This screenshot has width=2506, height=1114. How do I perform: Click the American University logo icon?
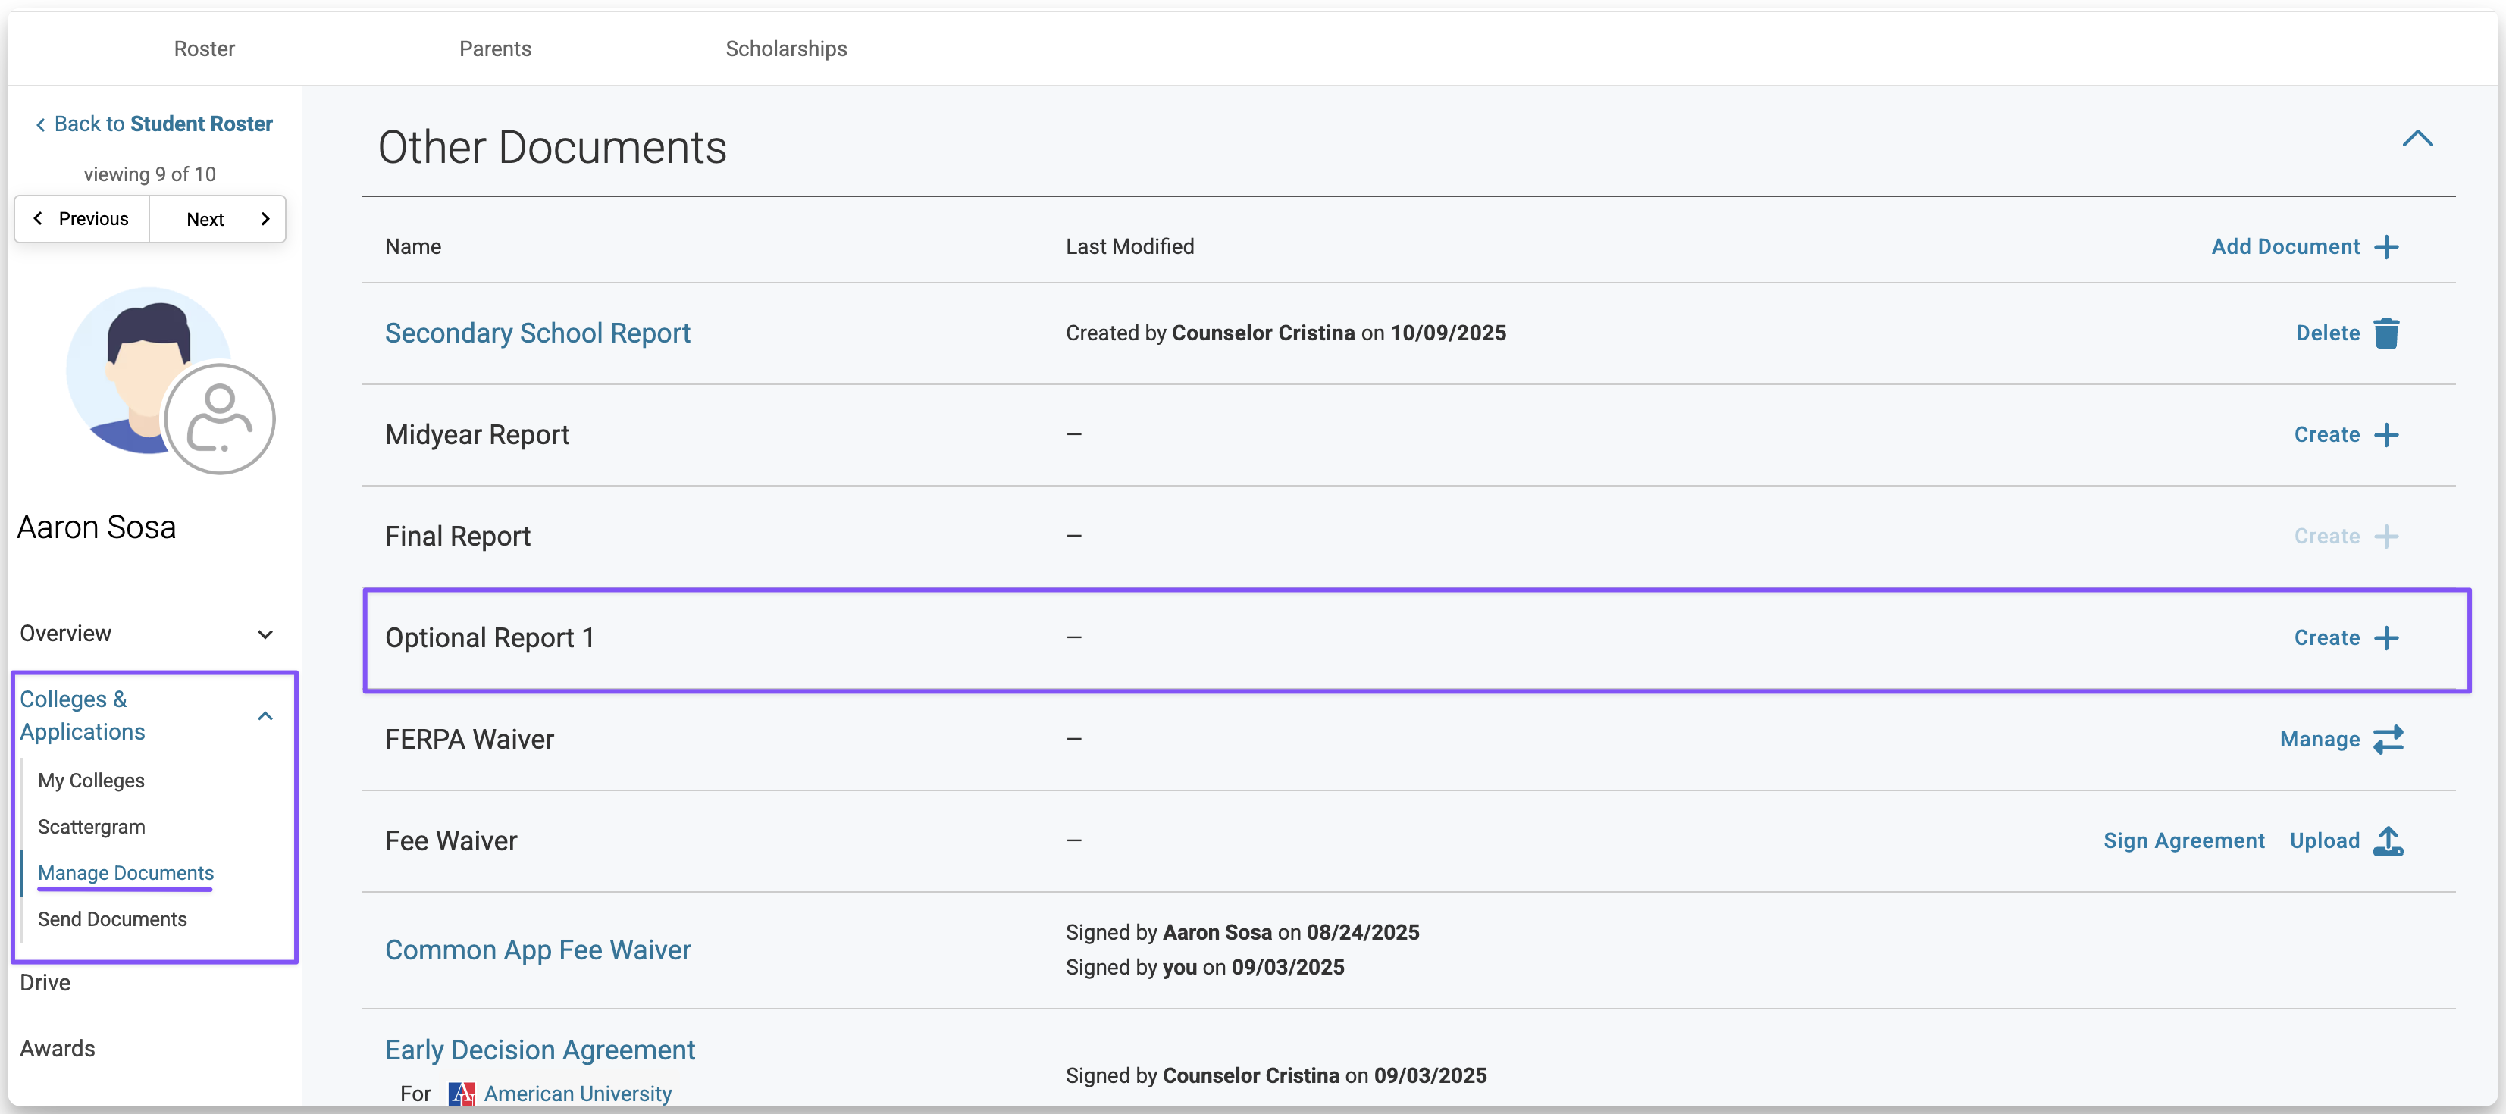(461, 1094)
